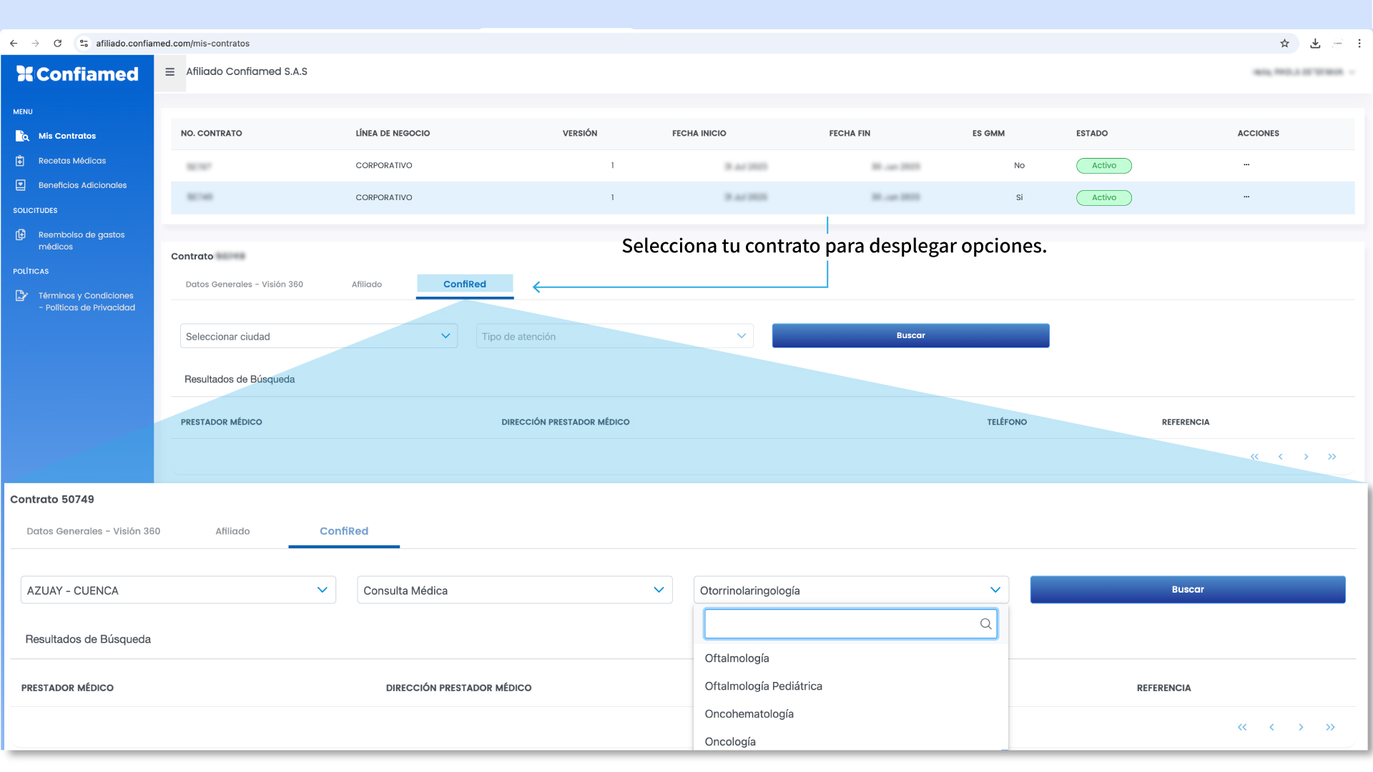The height and width of the screenshot is (772, 1373).
Task: Click the Términos y Condiciones sidebar icon
Action: tap(21, 295)
